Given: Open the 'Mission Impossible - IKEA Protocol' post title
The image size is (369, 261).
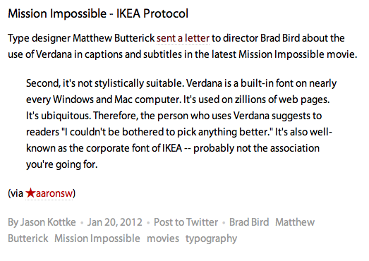Looking at the screenshot, I should (98, 13).
